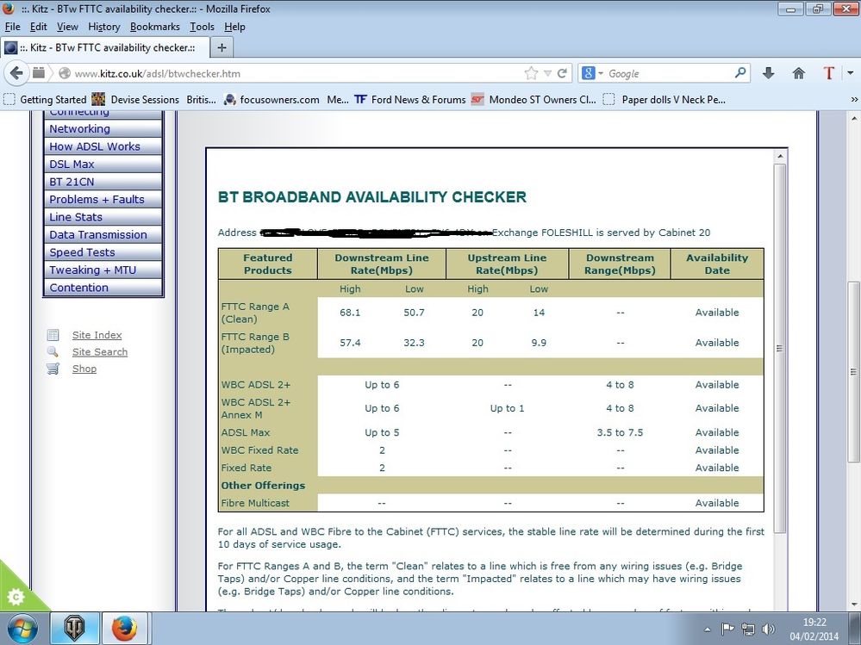Open the Google search engine selector
This screenshot has width=861, height=645.
[x=592, y=73]
